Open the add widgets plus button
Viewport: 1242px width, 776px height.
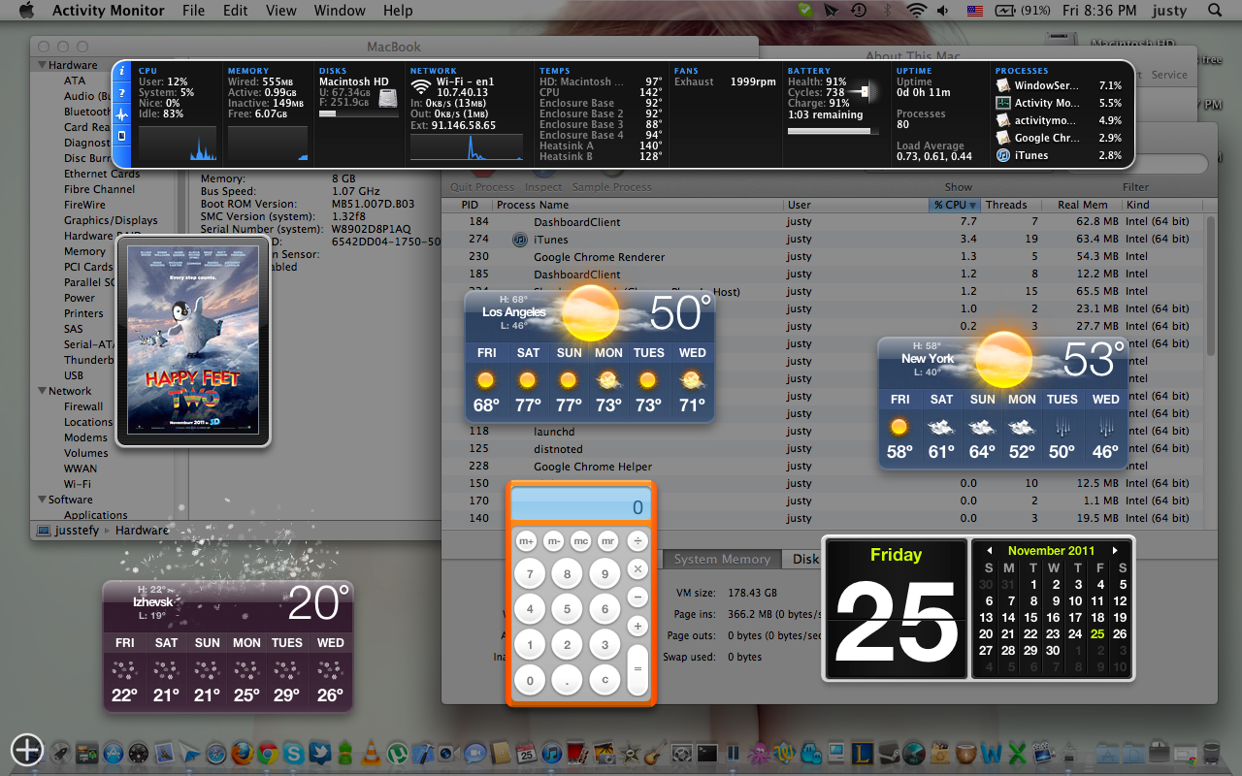point(27,750)
